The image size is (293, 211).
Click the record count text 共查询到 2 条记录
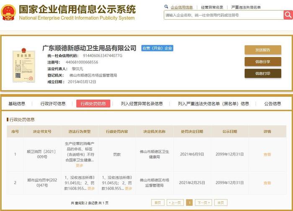coord(84,203)
